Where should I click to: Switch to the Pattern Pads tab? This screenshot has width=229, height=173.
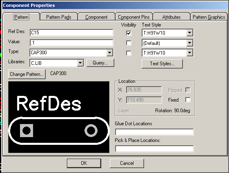click(59, 17)
